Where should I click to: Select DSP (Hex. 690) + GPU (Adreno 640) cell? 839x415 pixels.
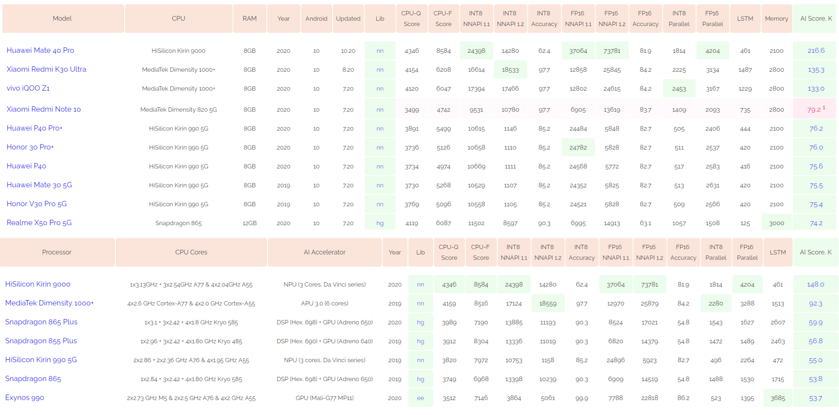pos(325,341)
